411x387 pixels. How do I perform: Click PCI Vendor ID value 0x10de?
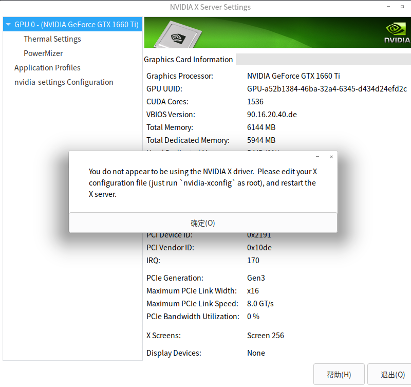pos(259,248)
